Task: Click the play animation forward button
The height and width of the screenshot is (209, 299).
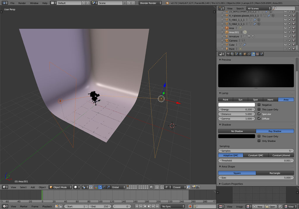Action: pyautogui.click(x=149, y=206)
